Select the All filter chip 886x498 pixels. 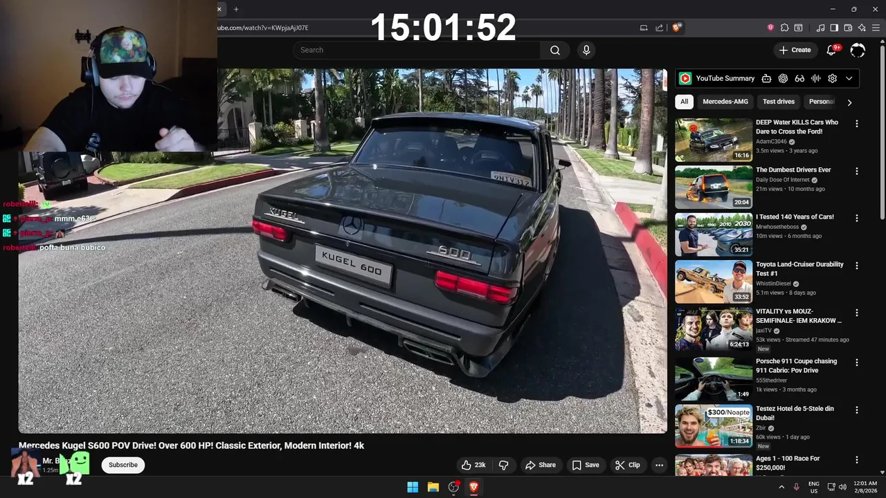pyautogui.click(x=684, y=102)
